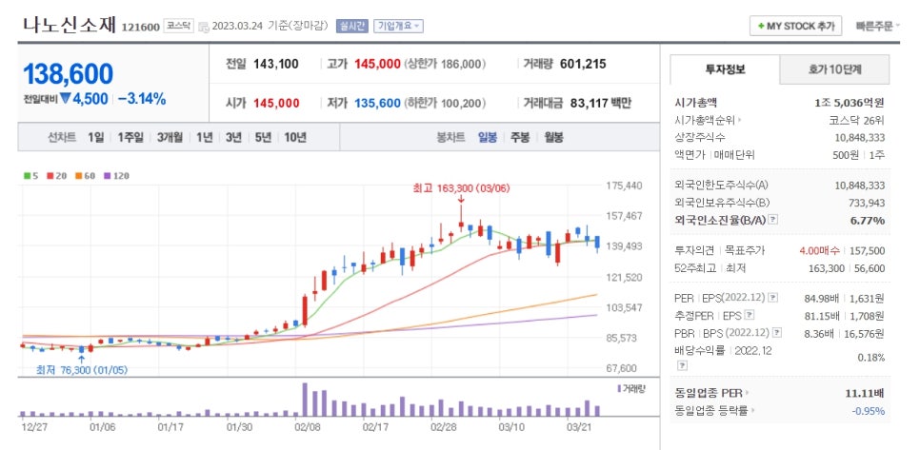Click the 외국인소진율 value 6.77%
The width and height of the screenshot is (920, 450).
[x=868, y=221]
